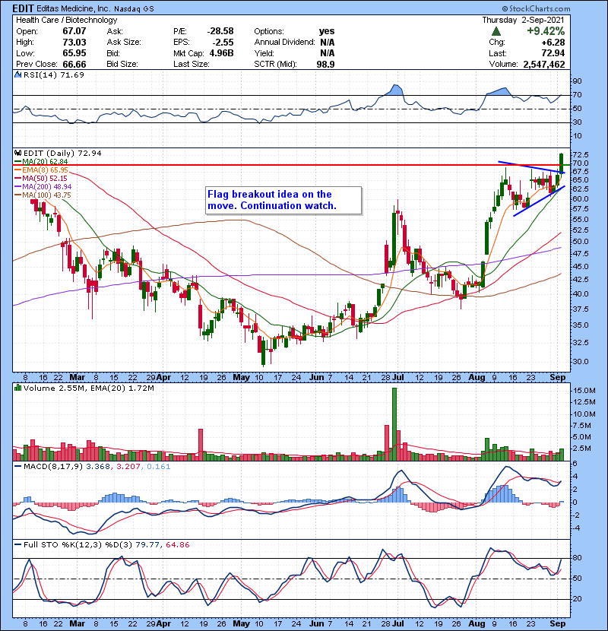
Task: Click the stochastic %D value 64.86
Action: tap(177, 545)
